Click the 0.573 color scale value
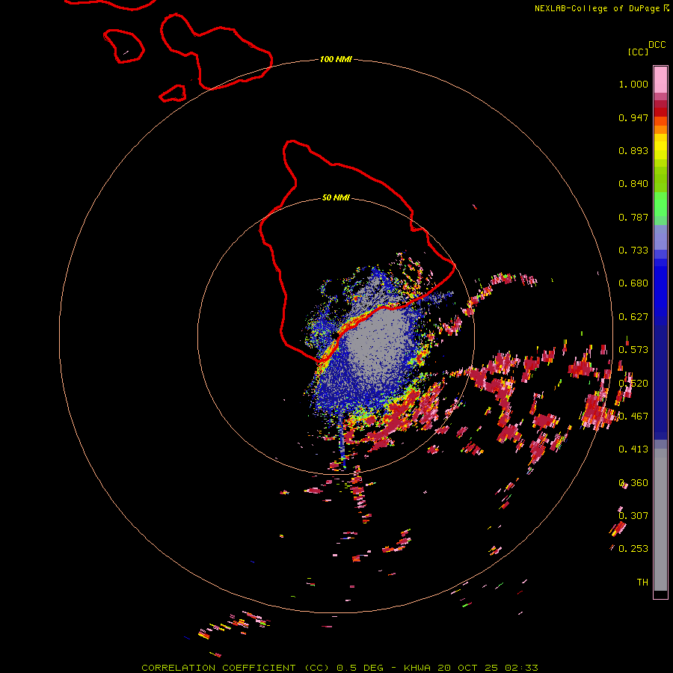Image resolution: width=673 pixels, height=673 pixels. [x=633, y=350]
